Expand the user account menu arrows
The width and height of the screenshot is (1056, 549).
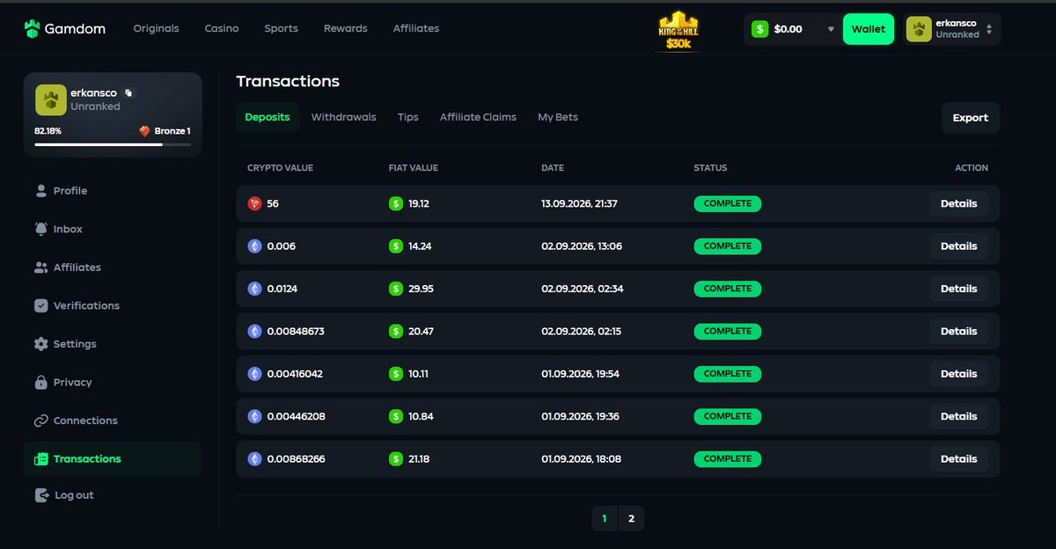pos(989,29)
